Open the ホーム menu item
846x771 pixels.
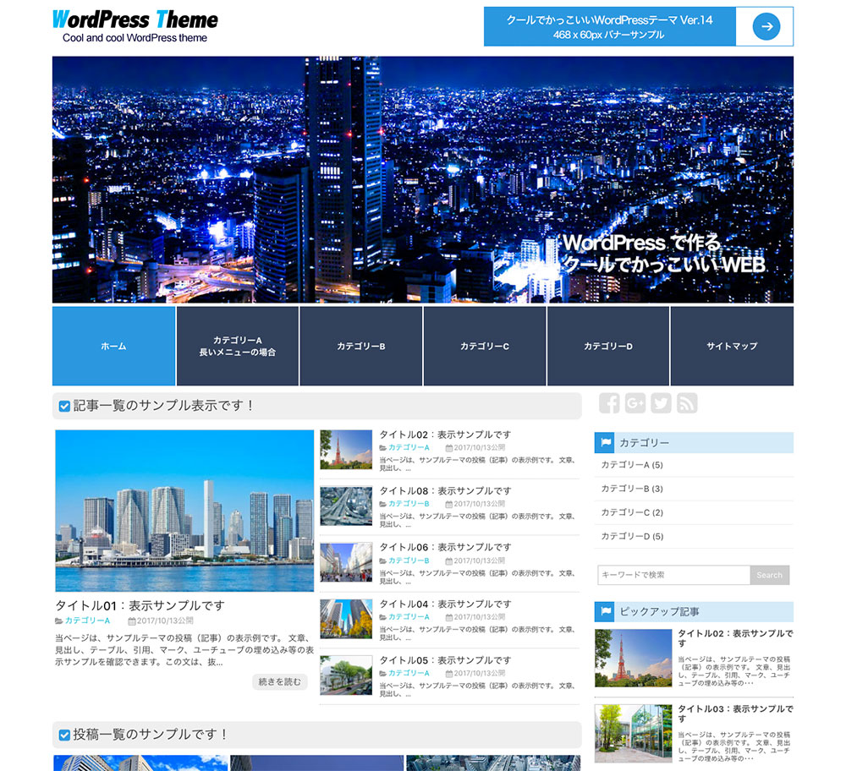click(x=114, y=346)
